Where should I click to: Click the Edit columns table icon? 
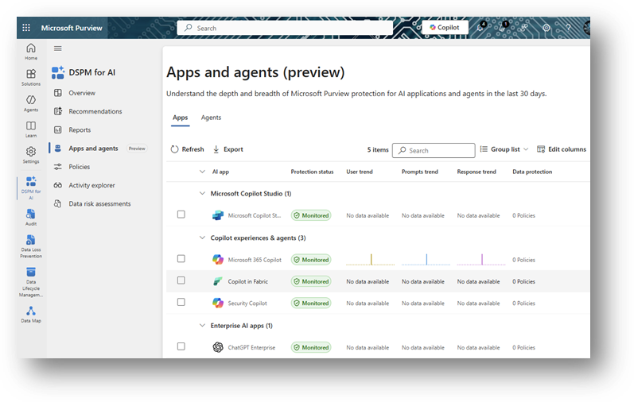tap(541, 149)
